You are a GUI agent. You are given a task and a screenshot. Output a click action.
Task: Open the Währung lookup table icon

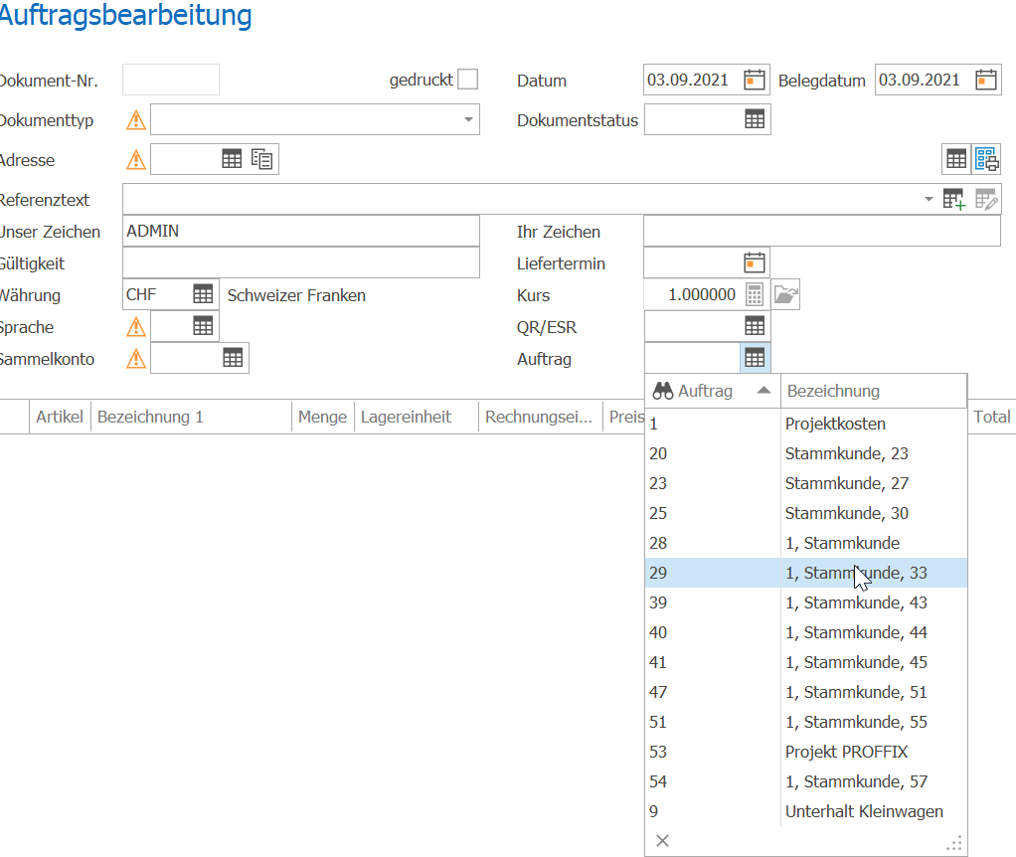tap(203, 294)
